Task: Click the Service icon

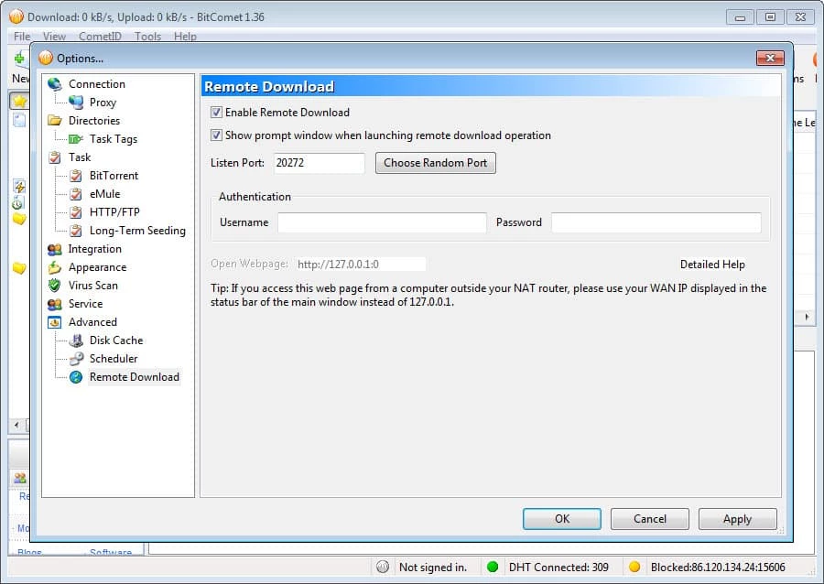Action: tap(55, 304)
